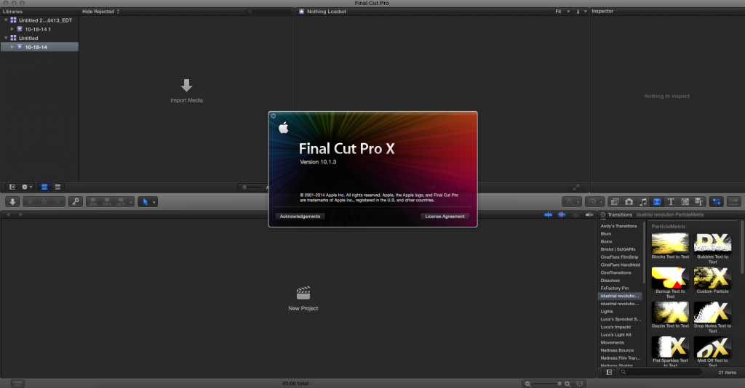Click the Import Media arrow icon
The width and height of the screenshot is (745, 388).
coord(186,86)
